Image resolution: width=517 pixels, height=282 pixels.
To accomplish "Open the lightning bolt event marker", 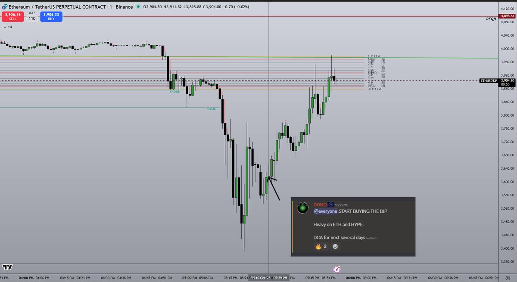I will [337, 270].
